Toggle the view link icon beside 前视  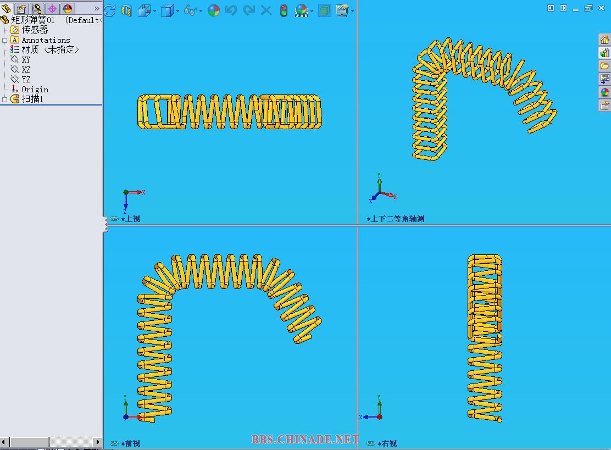tap(114, 443)
